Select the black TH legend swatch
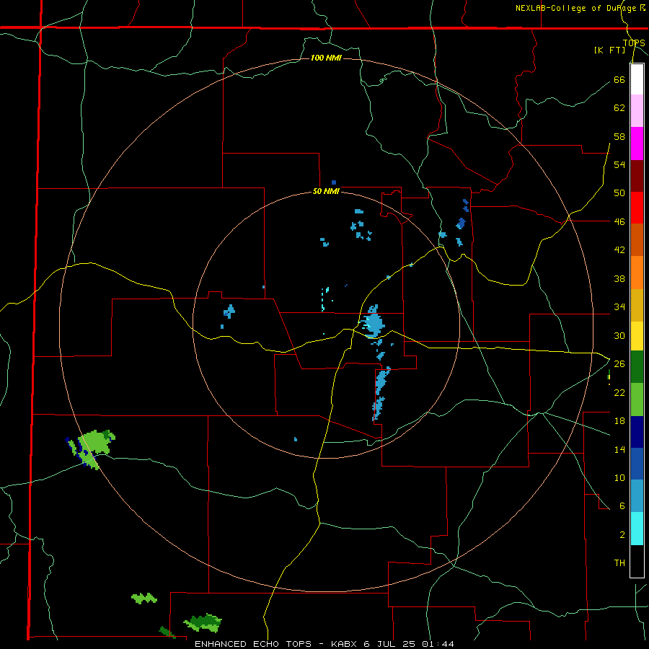 (x=637, y=561)
